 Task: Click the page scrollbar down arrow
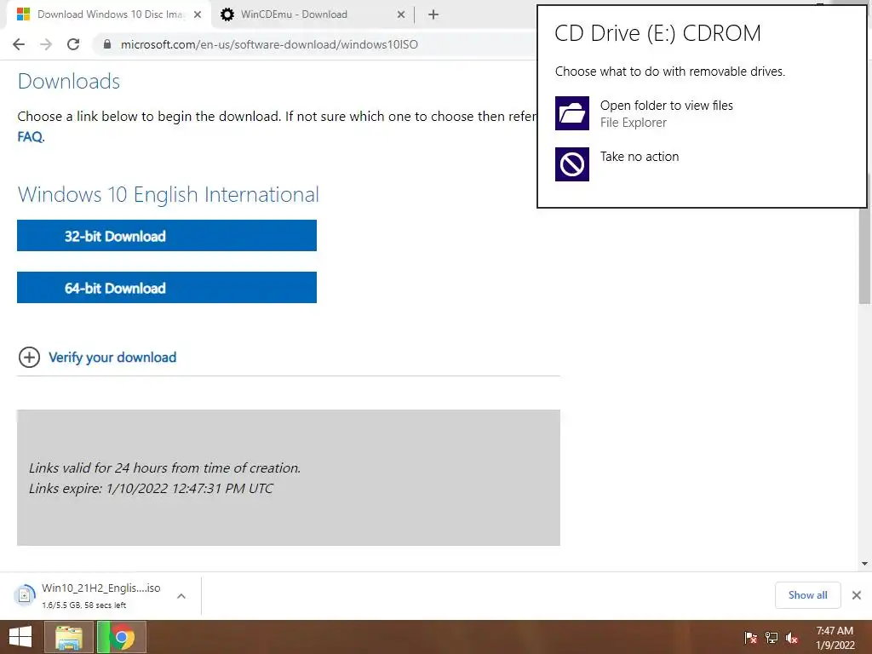[x=864, y=564]
